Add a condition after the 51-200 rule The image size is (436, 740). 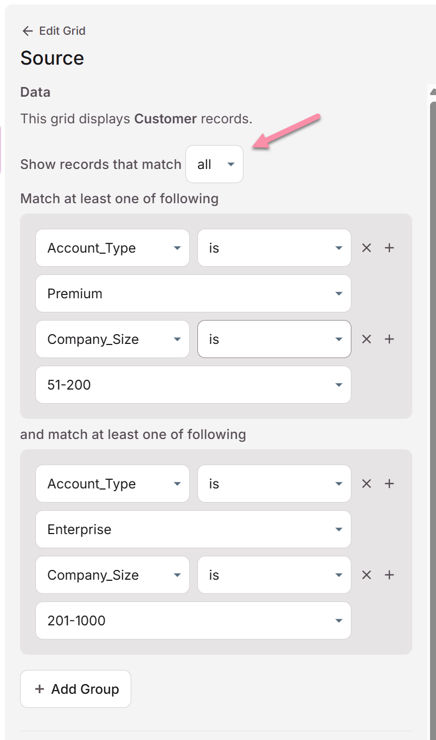click(x=389, y=339)
